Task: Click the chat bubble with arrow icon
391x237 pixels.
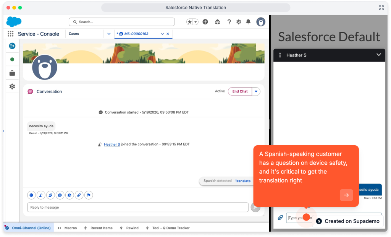Action: [x=69, y=195]
